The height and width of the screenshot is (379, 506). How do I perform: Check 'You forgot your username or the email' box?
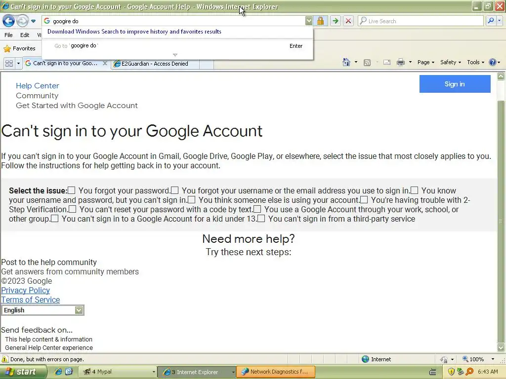click(x=174, y=190)
